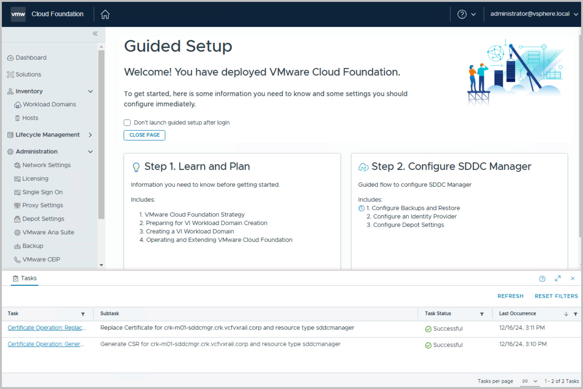Click the Backup icon in sidebar
Screen dimensions: 583x389
(17, 246)
